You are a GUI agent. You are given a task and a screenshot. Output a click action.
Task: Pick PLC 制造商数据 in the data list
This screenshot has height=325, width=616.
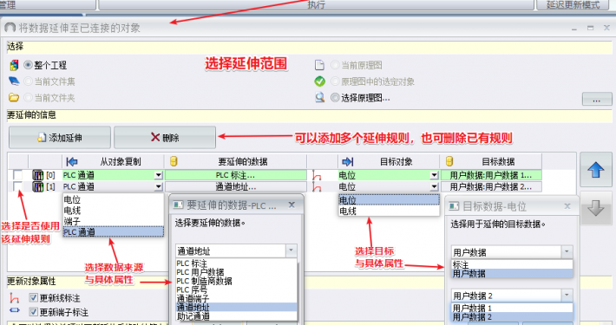tap(204, 281)
